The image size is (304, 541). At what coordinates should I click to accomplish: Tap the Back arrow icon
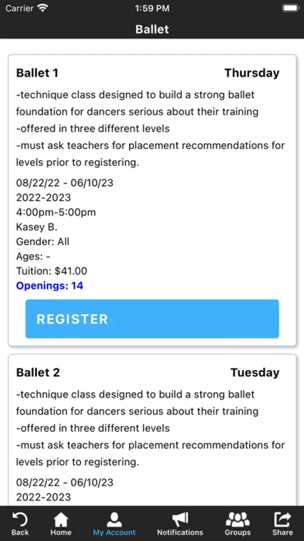click(x=20, y=519)
